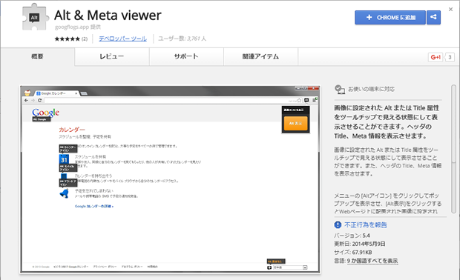Click the Google logo in the screenshot
The image size is (460, 280).
(x=45, y=113)
